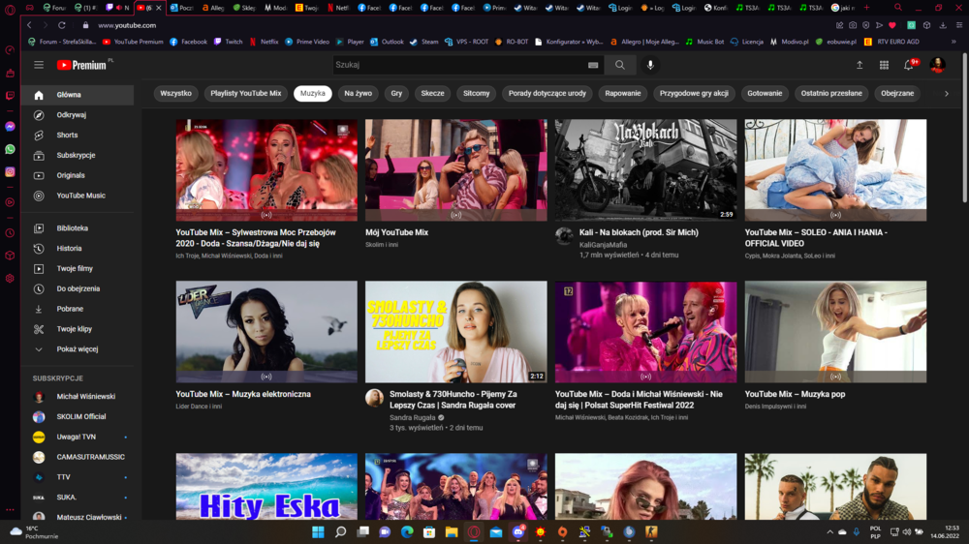Image resolution: width=969 pixels, height=544 pixels.
Task: Open SKOLIM Official subscription channel
Action: coord(78,417)
